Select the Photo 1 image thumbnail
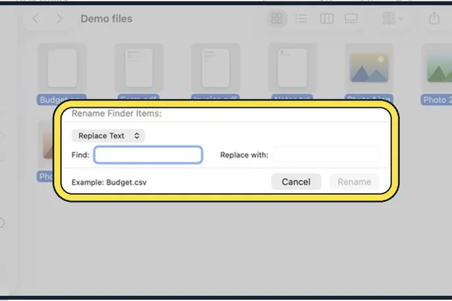The height and width of the screenshot is (301, 452). click(369, 68)
